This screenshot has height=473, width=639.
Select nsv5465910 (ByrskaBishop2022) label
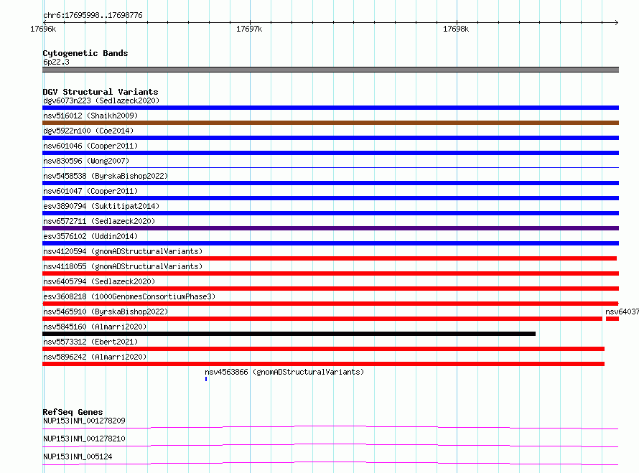[x=106, y=312]
